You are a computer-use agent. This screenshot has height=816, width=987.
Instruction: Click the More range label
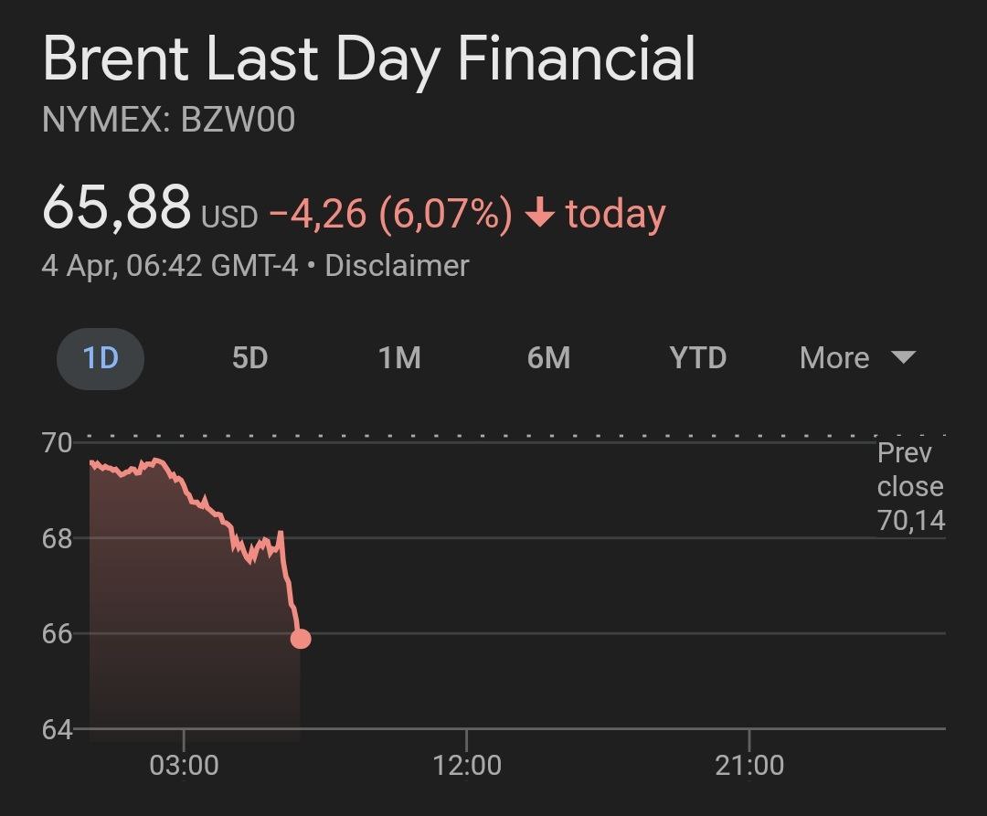pos(834,357)
